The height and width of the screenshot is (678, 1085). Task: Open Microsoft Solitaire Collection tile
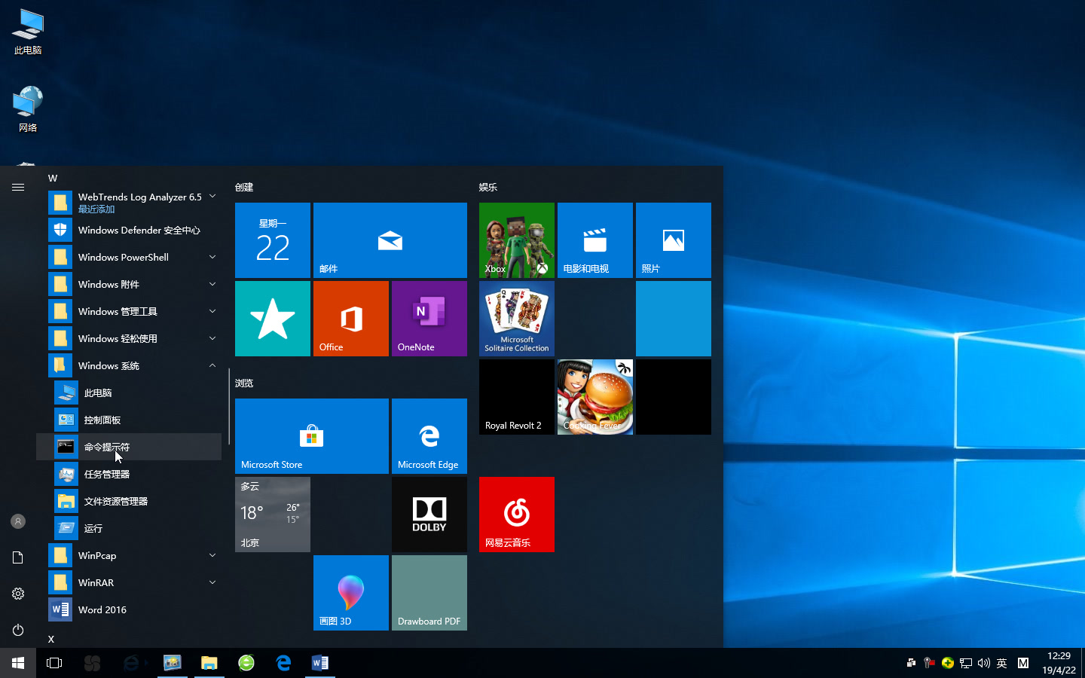(517, 319)
